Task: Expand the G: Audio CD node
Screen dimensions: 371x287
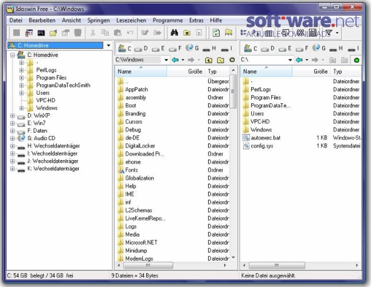Action: point(13,138)
